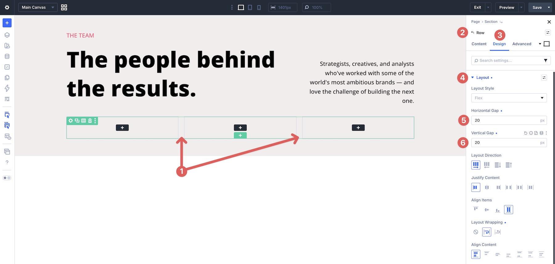The image size is (555, 264).
Task: Set Justify Content to center
Action: coord(487,187)
